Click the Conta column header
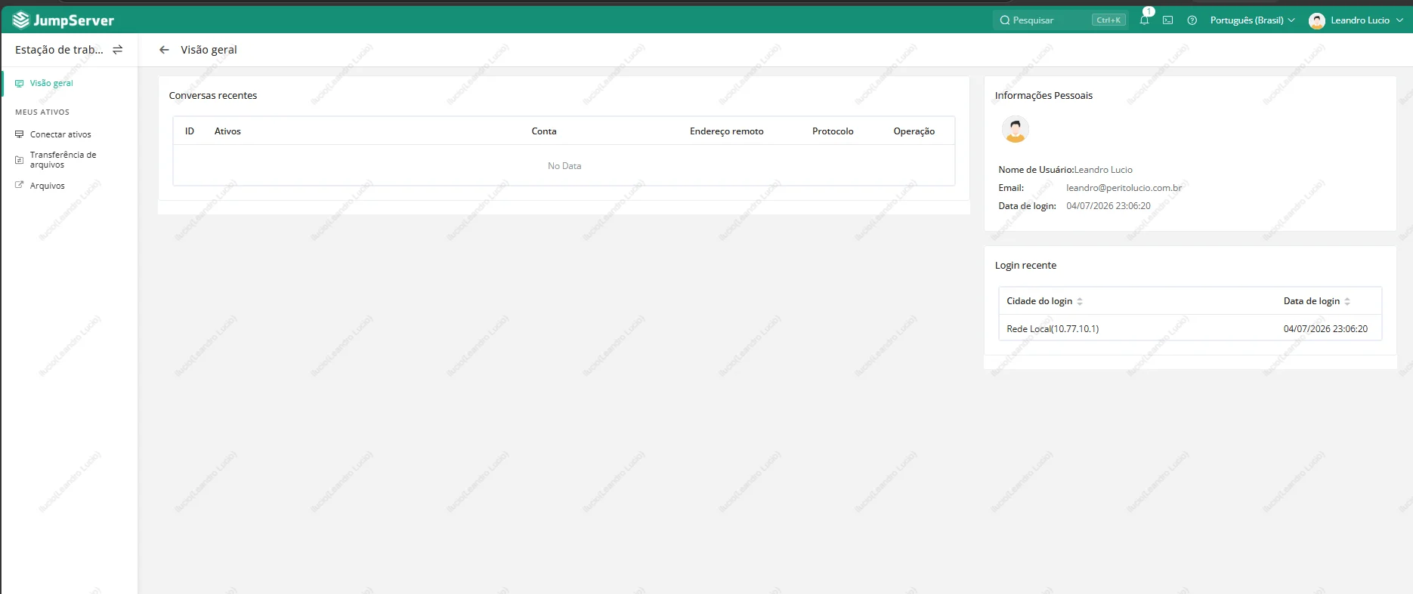 point(544,131)
